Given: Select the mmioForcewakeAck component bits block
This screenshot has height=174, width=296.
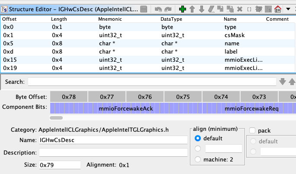Looking at the screenshot, I should 126,108.
